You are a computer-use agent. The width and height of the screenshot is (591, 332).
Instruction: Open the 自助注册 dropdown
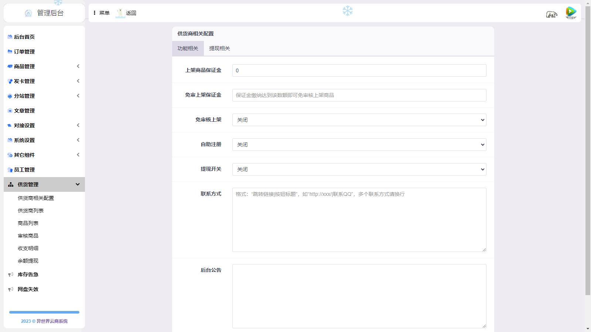pyautogui.click(x=359, y=145)
